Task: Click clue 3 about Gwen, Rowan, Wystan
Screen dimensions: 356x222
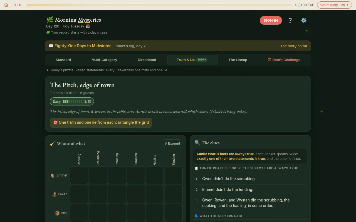Action: [250, 203]
